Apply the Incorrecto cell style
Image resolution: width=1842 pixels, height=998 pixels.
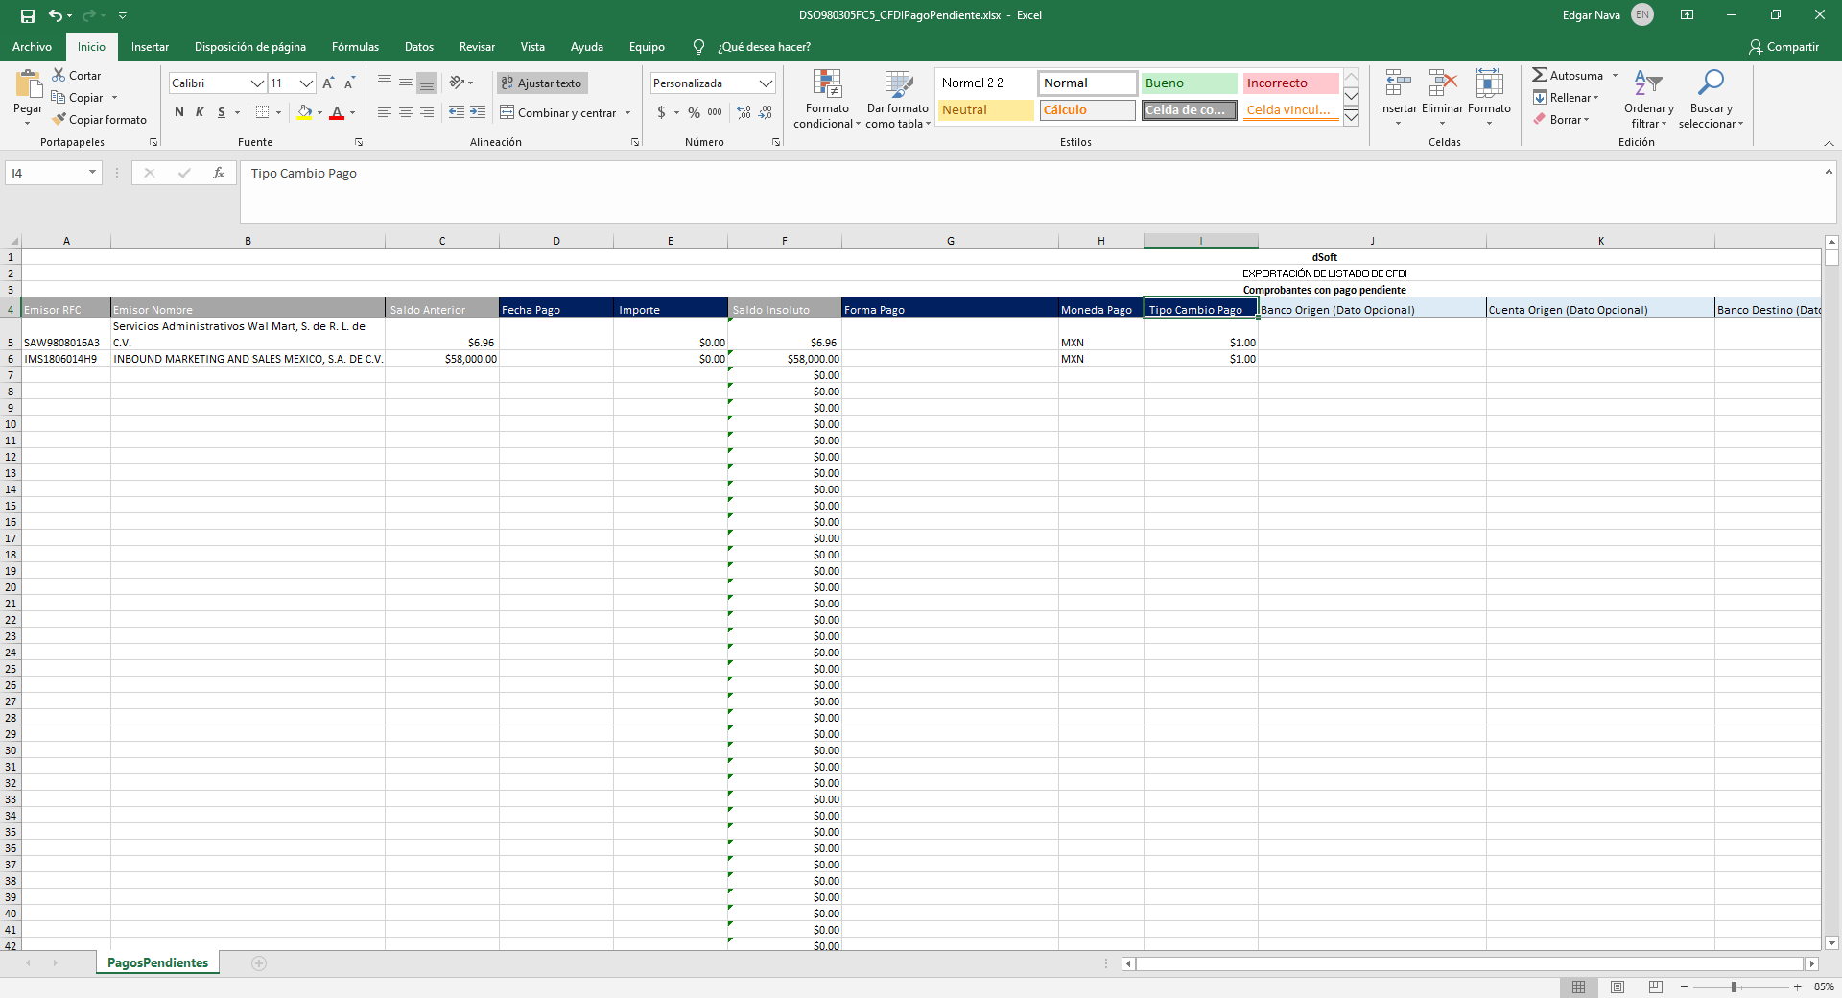(x=1290, y=83)
